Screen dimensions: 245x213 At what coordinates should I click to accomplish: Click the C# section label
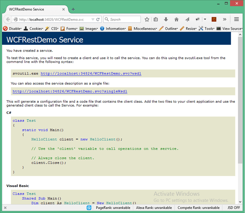point(9,113)
